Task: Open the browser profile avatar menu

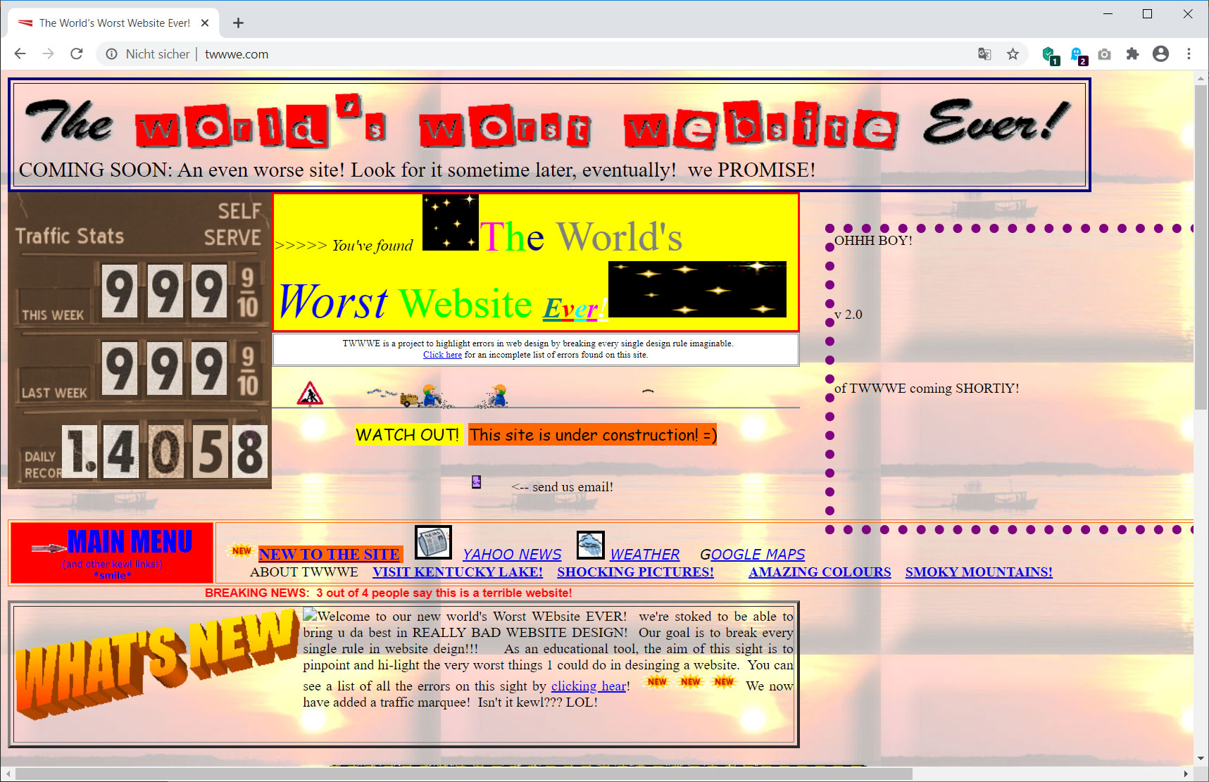Action: [x=1160, y=53]
